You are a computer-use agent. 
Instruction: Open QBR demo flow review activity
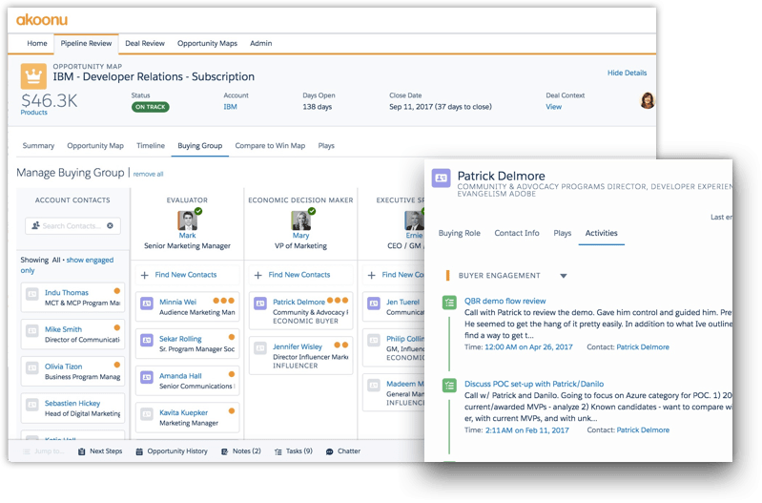(x=505, y=301)
